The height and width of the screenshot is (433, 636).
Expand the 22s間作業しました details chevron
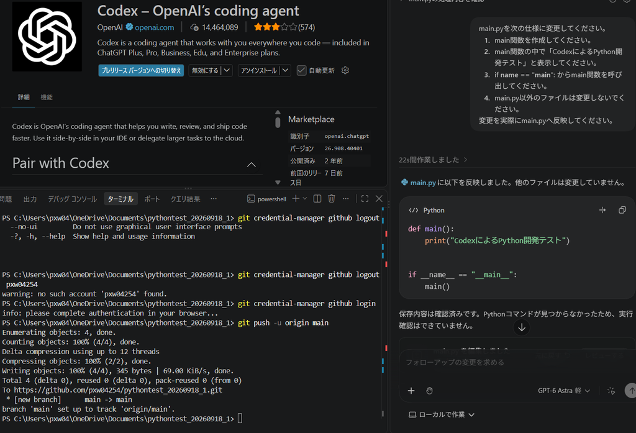[466, 160]
